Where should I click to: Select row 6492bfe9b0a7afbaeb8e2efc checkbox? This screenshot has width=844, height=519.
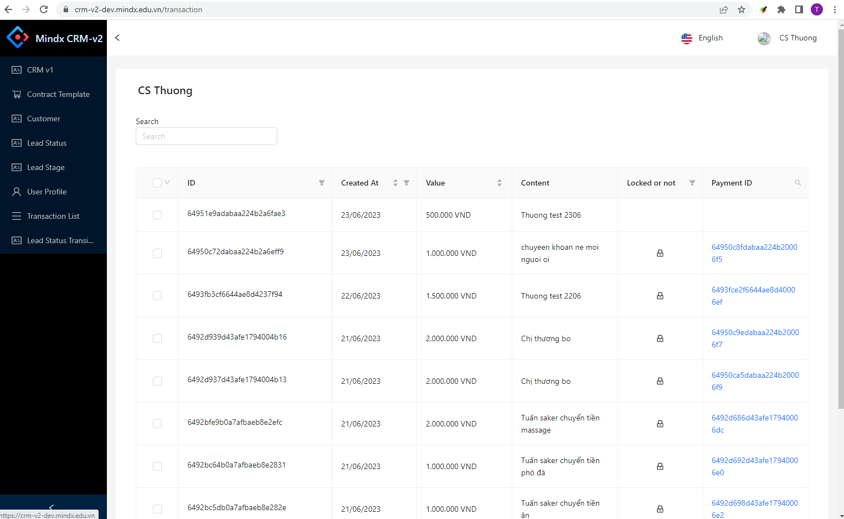click(157, 424)
